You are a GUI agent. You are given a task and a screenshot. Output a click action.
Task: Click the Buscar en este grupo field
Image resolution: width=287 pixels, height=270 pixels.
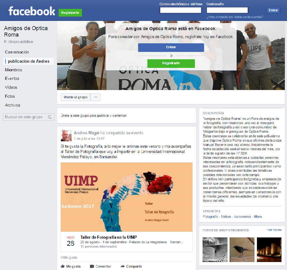tap(28, 117)
